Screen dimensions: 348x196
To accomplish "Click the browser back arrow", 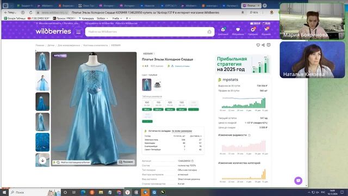I will (6, 13).
